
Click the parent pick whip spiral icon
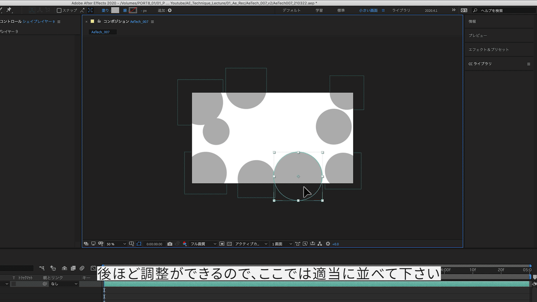click(x=45, y=284)
